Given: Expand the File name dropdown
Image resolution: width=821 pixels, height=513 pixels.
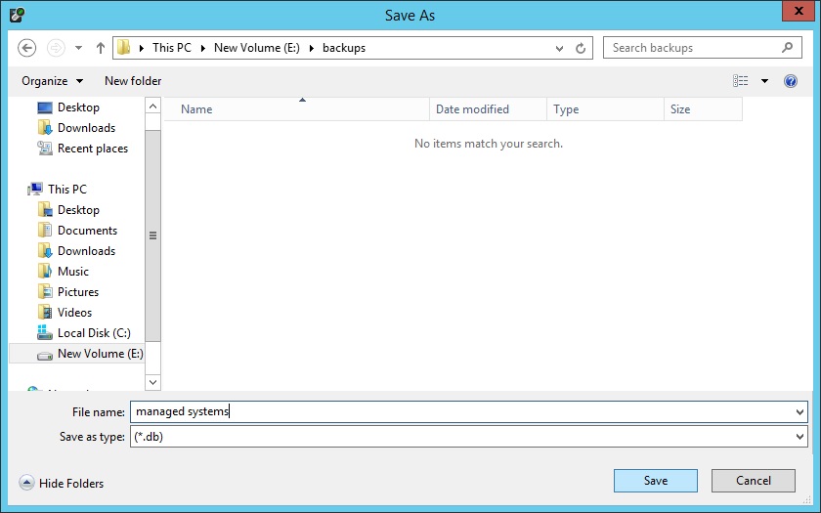Looking at the screenshot, I should pos(799,412).
